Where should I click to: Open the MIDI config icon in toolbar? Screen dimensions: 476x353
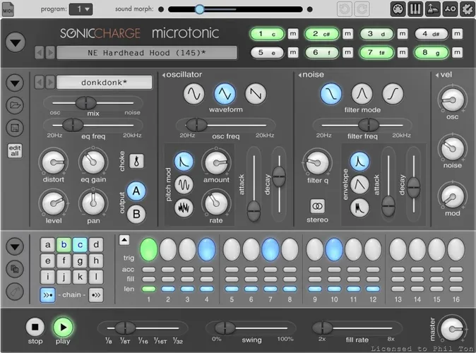pos(398,9)
